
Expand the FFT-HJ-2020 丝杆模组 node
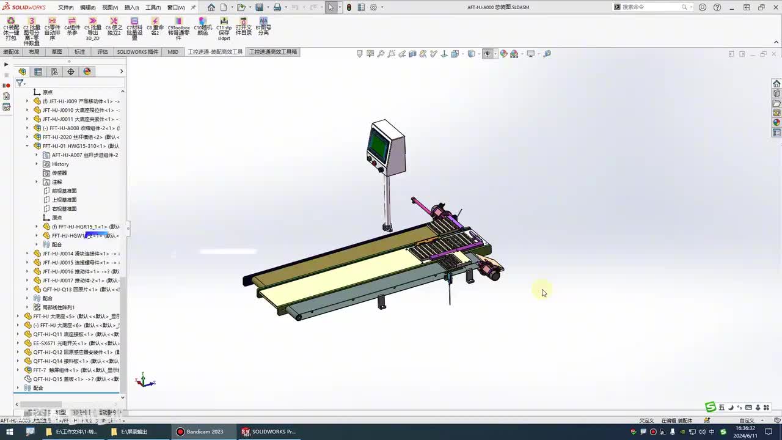pyautogui.click(x=27, y=137)
